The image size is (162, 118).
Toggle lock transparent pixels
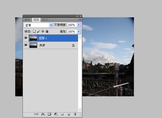pyautogui.click(x=34, y=31)
